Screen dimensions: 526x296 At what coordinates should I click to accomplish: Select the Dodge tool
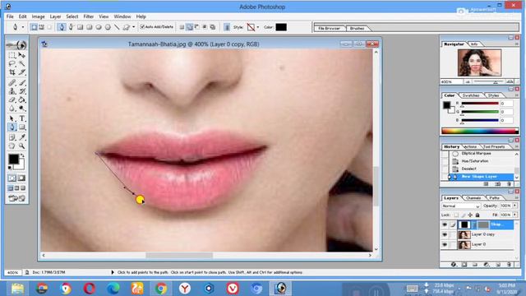click(22, 109)
